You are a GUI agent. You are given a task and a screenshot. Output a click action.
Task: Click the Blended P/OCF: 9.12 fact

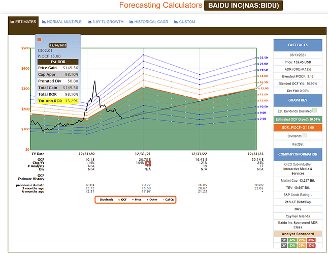(298, 76)
